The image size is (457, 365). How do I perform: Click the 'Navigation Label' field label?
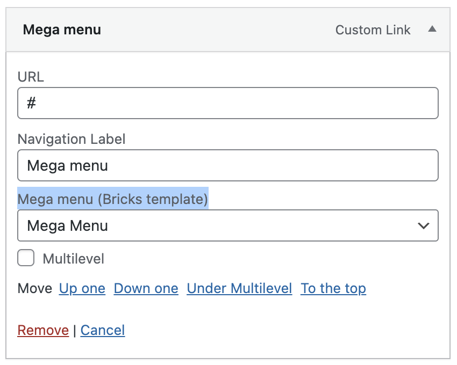(x=72, y=140)
